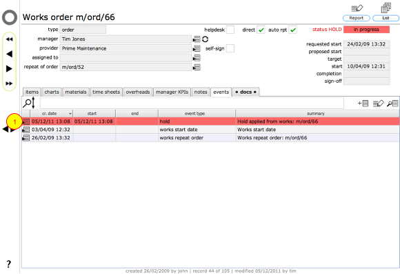400x274 pixels.
Task: Switch to the docs tab
Action: click(246, 92)
